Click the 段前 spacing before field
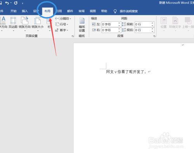The height and width of the screenshot is (153, 194). point(144,24)
